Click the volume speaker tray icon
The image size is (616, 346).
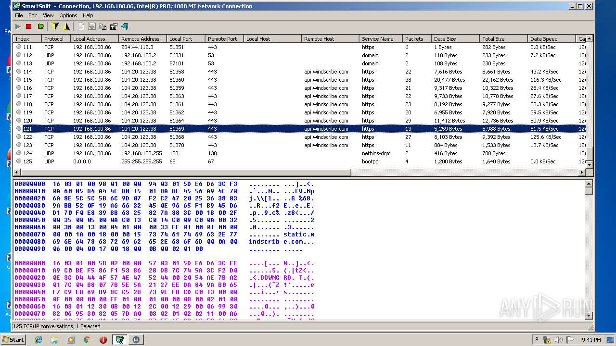point(558,340)
